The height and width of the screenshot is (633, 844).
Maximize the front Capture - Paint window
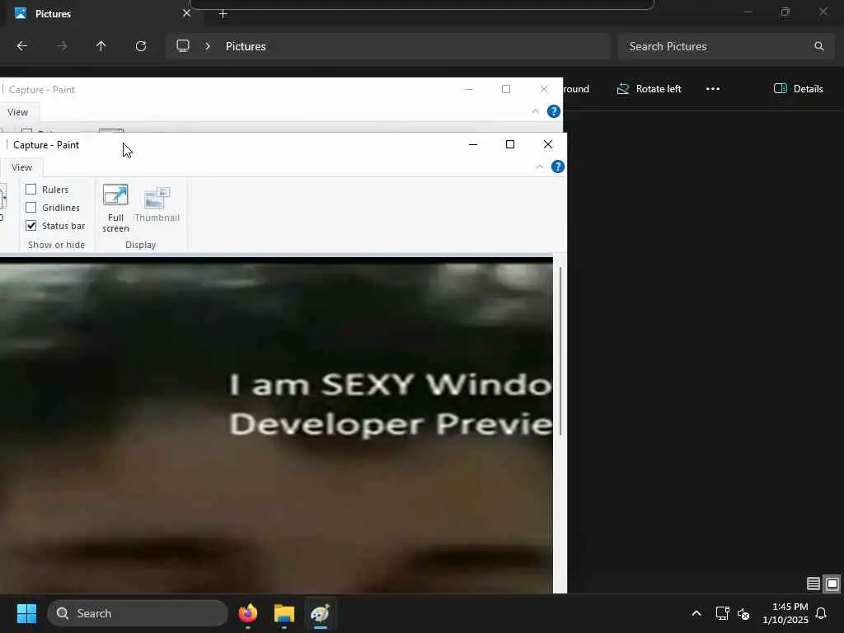pyautogui.click(x=509, y=144)
